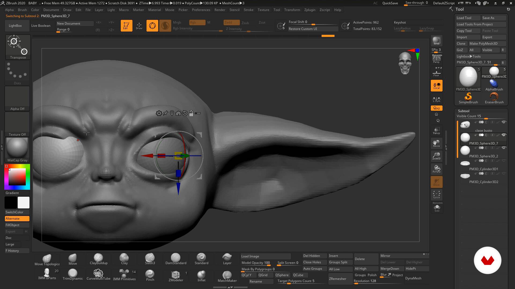Viewport: 515px width, 289px height.
Task: Collapse the Subtool panel header
Action: (464, 111)
